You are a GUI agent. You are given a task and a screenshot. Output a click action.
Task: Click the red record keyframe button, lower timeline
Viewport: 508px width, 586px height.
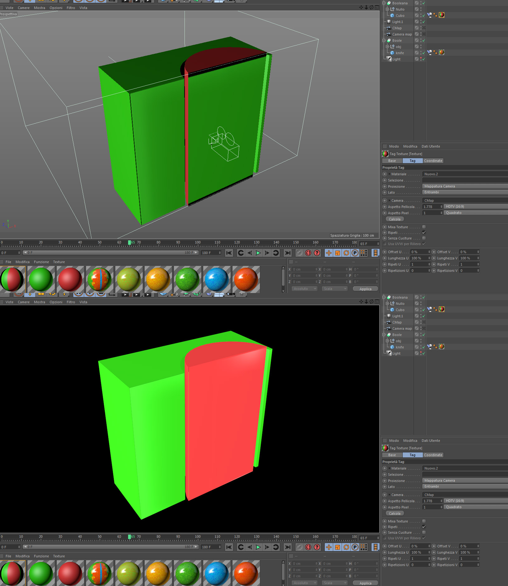(x=308, y=547)
